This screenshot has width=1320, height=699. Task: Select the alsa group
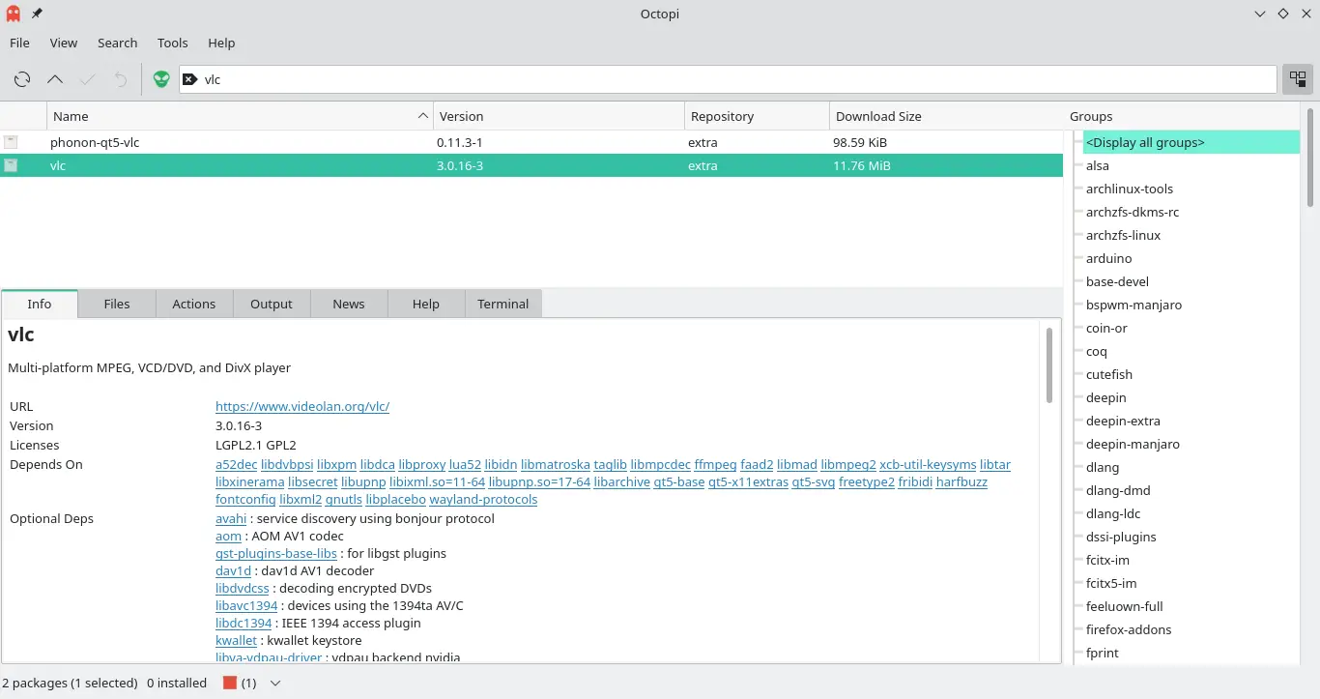pos(1098,165)
